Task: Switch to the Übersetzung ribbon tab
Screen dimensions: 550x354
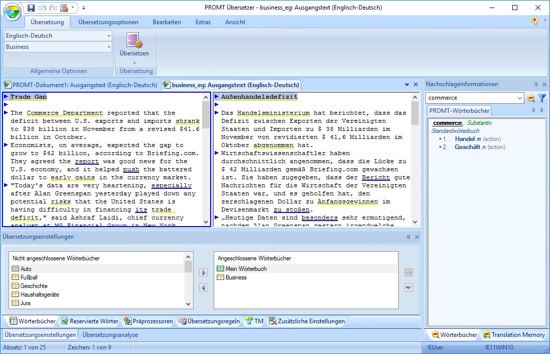Action: click(47, 22)
